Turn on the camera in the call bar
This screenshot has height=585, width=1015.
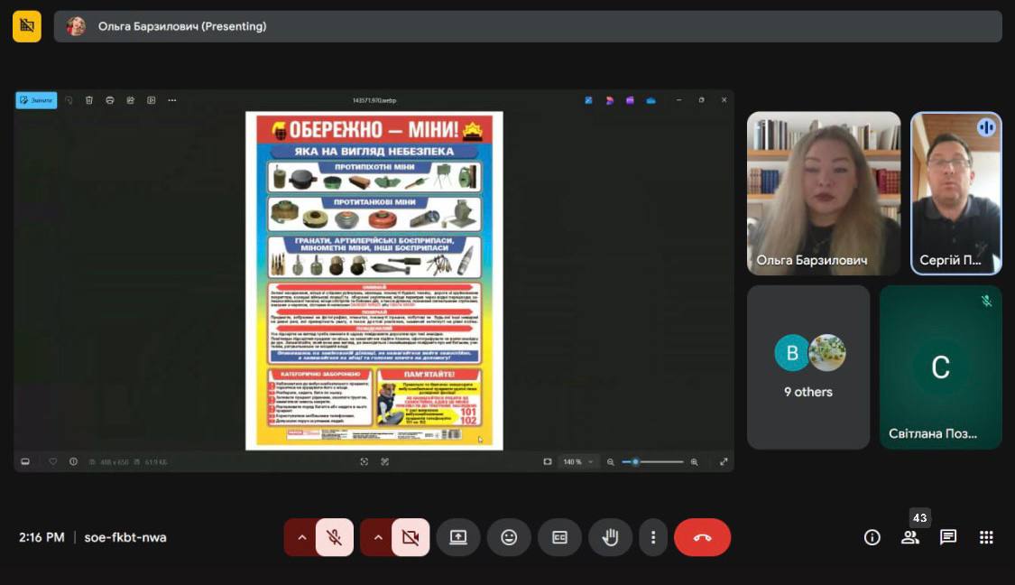(x=410, y=537)
